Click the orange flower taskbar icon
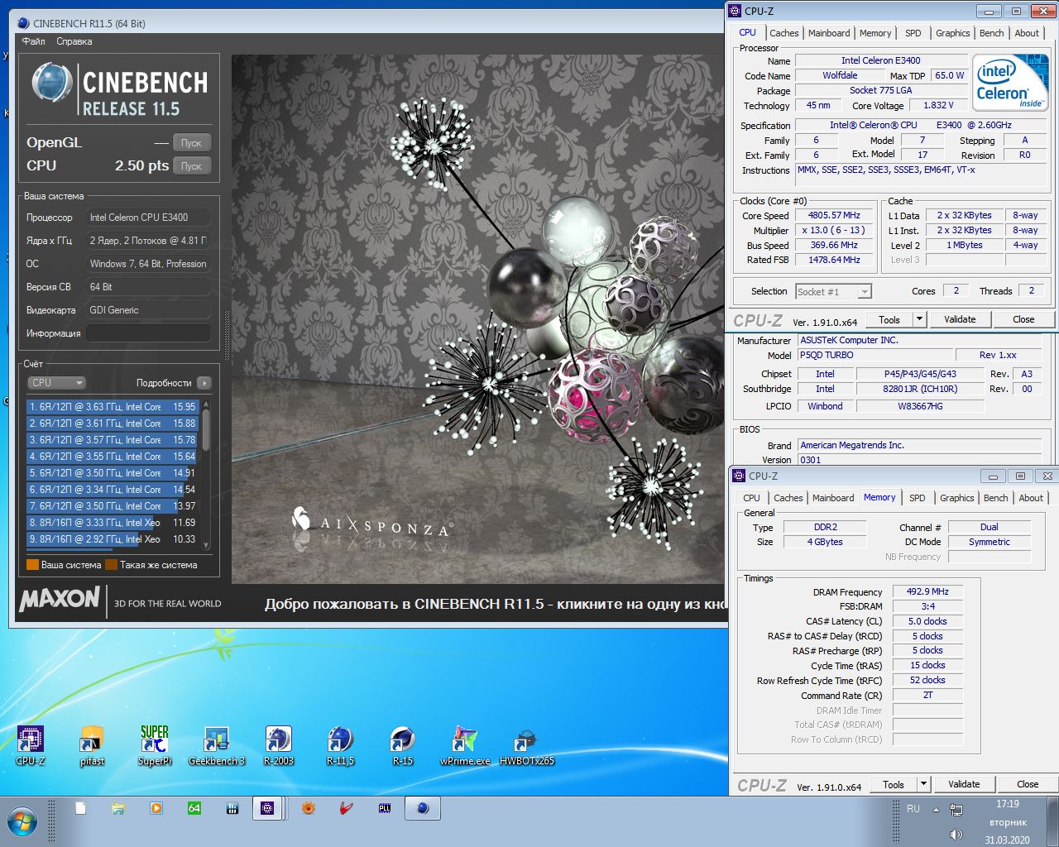Viewport: 1059px width, 847px height. 309,808
